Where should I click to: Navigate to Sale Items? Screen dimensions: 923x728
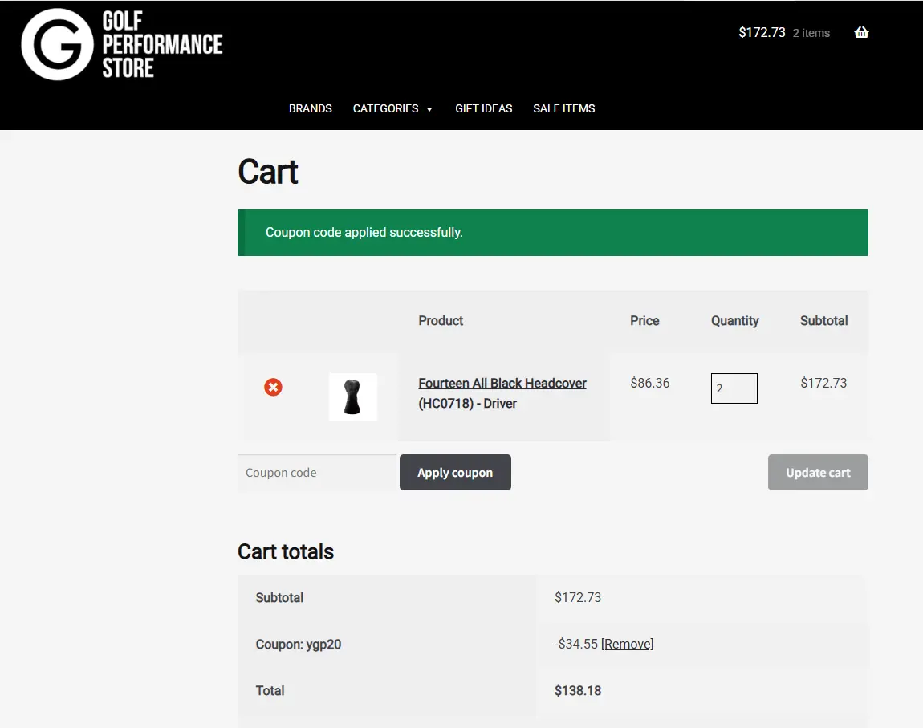tap(563, 108)
